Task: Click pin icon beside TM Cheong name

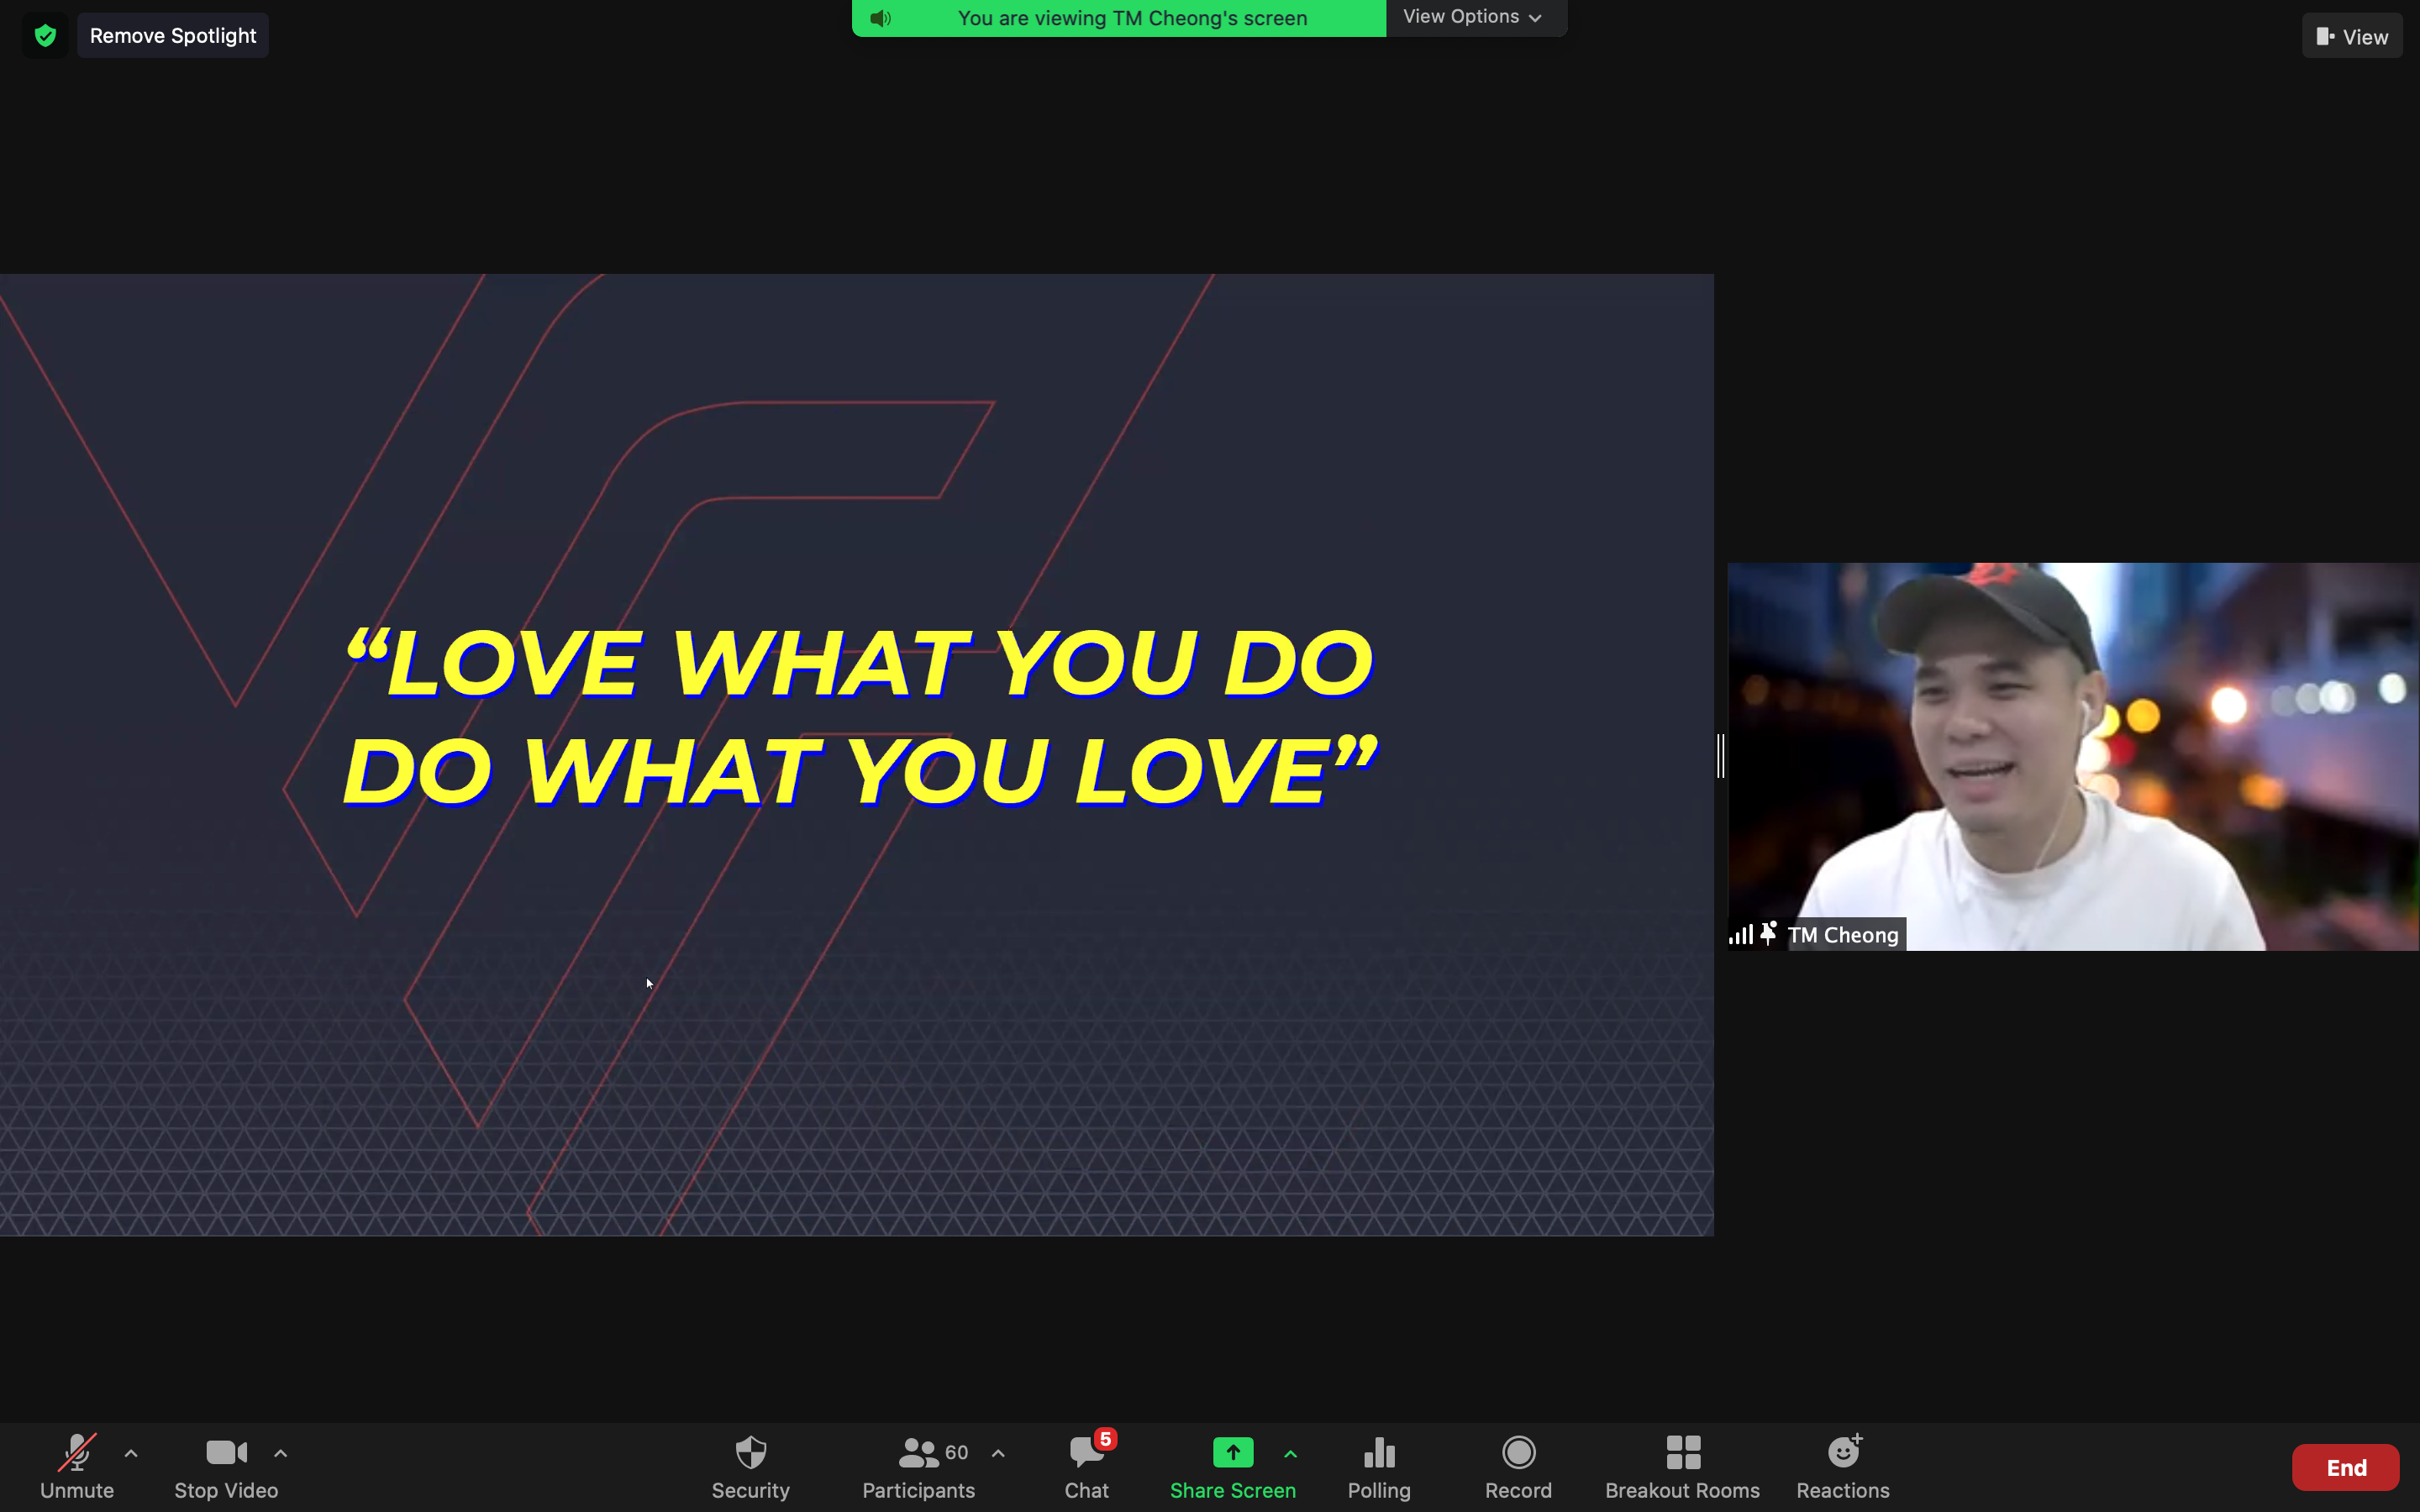Action: [x=1768, y=933]
